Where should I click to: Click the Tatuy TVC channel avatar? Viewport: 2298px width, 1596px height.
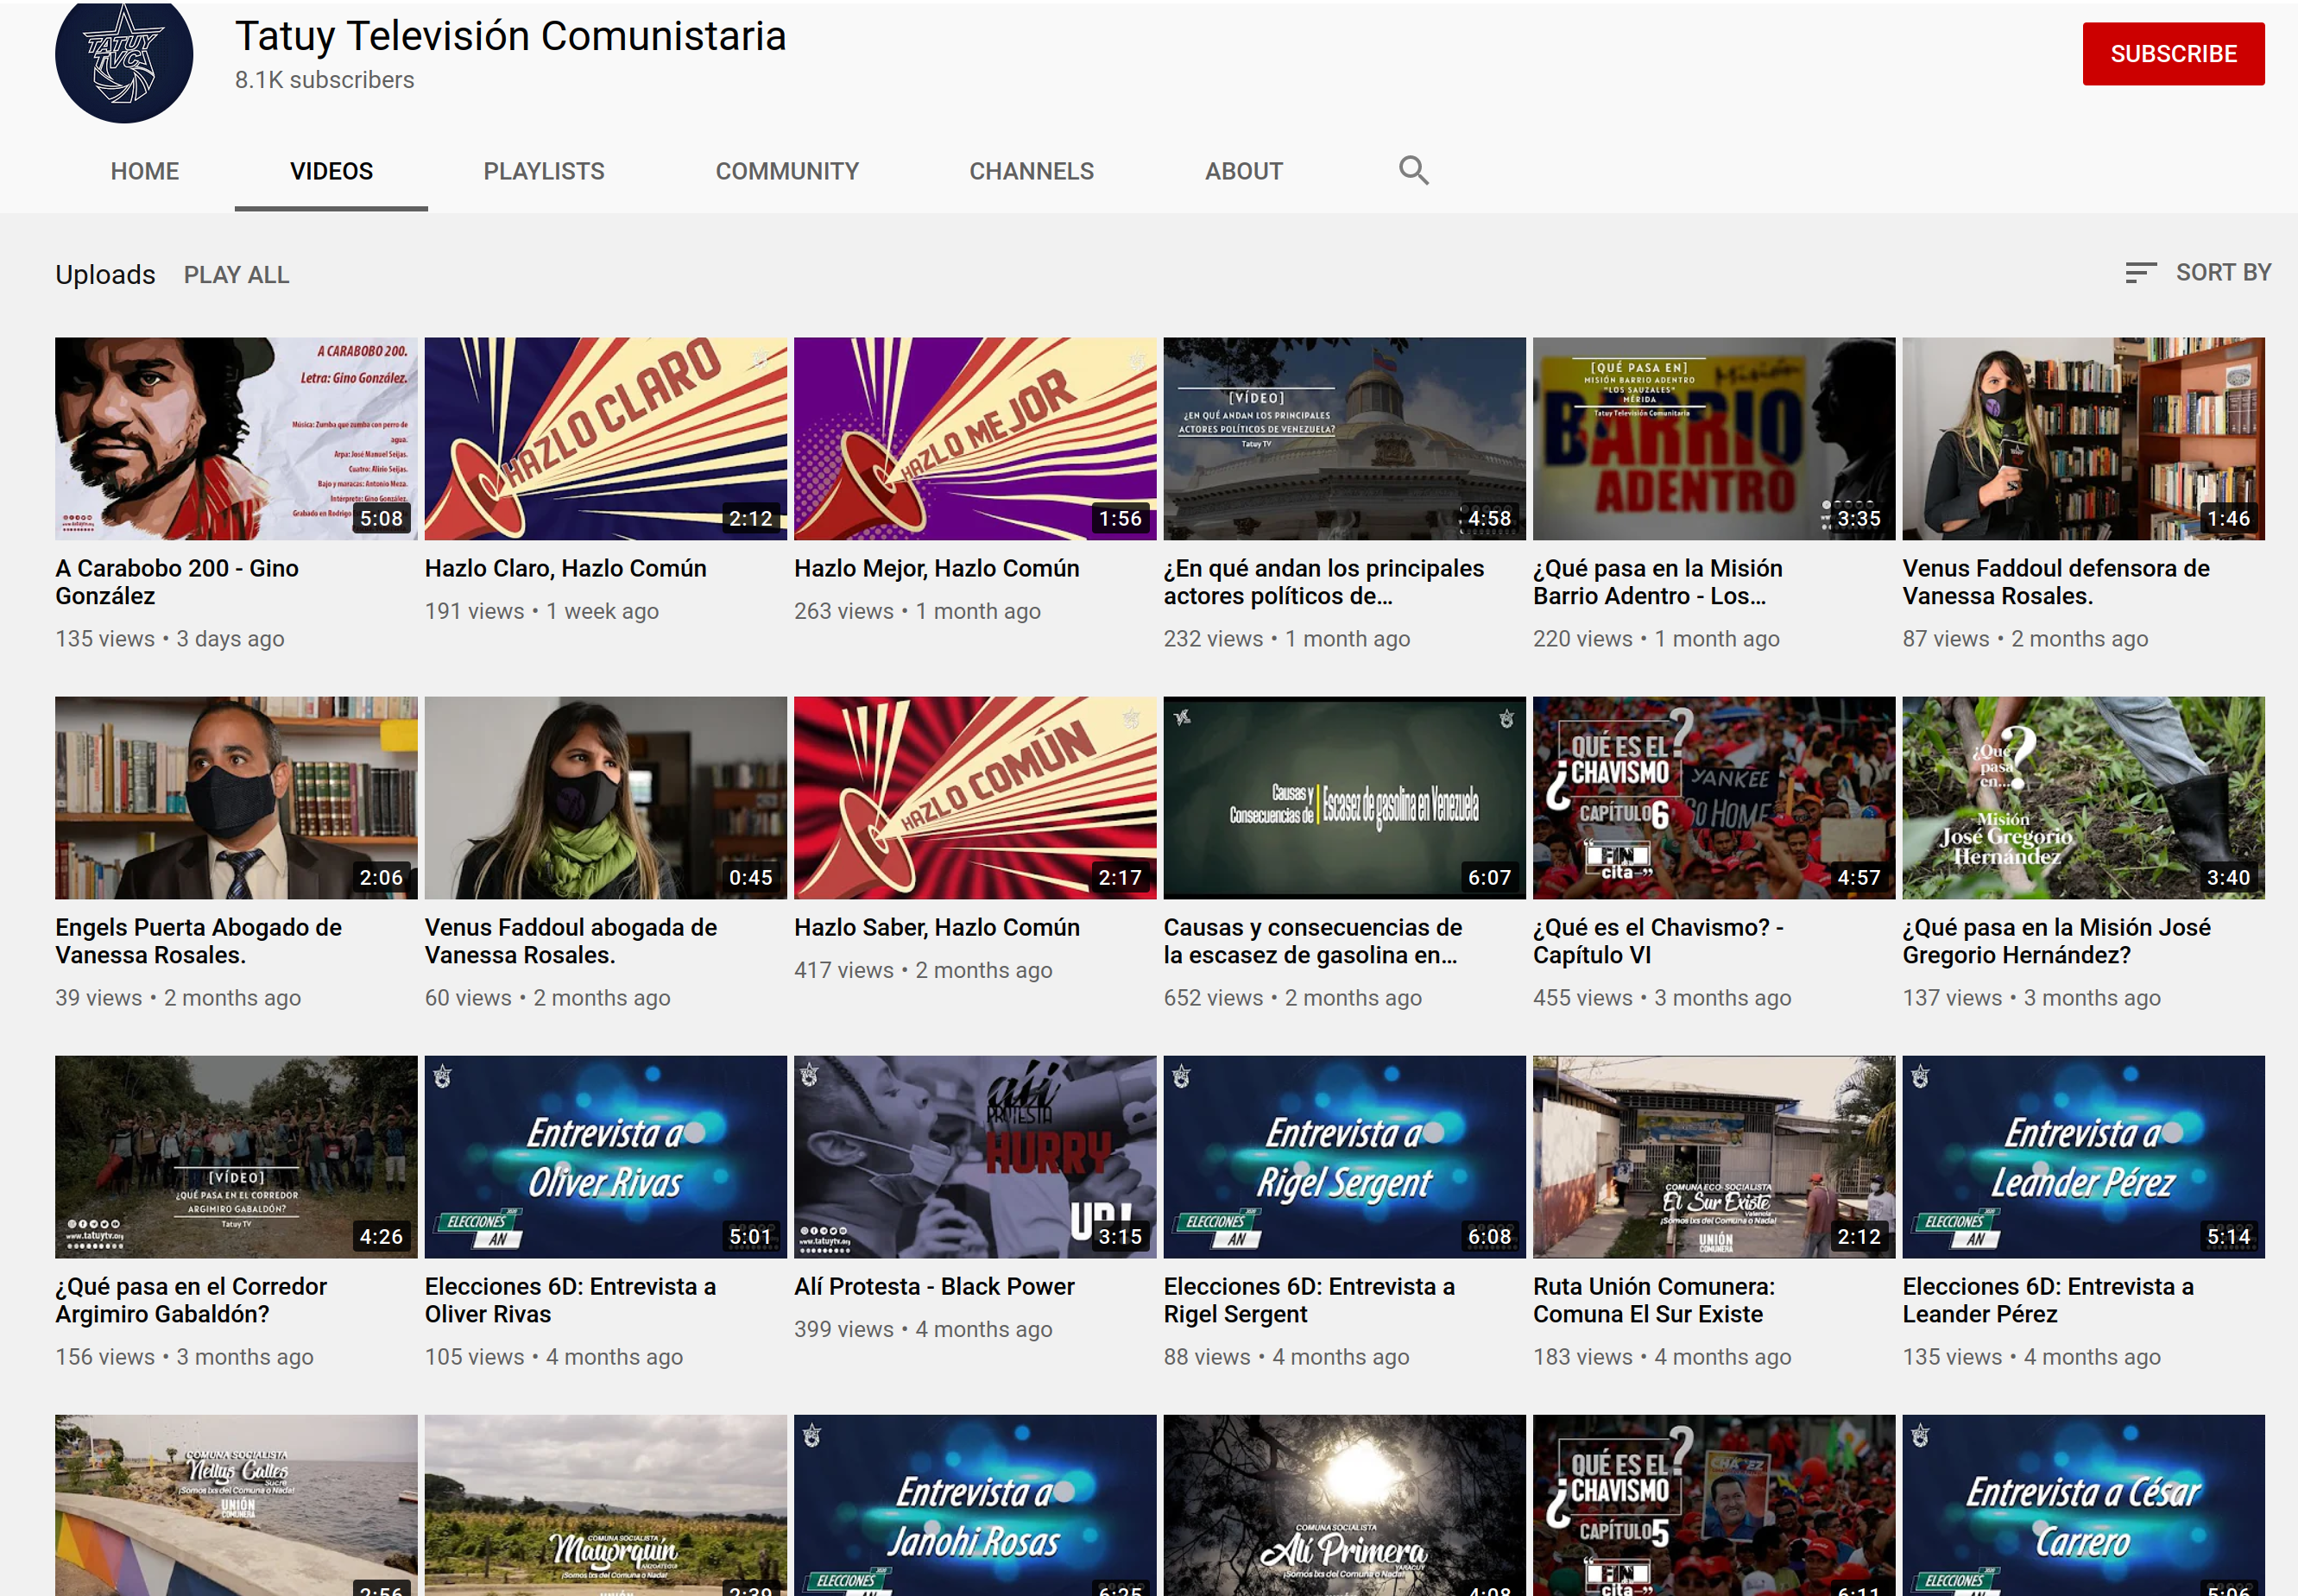tap(124, 62)
